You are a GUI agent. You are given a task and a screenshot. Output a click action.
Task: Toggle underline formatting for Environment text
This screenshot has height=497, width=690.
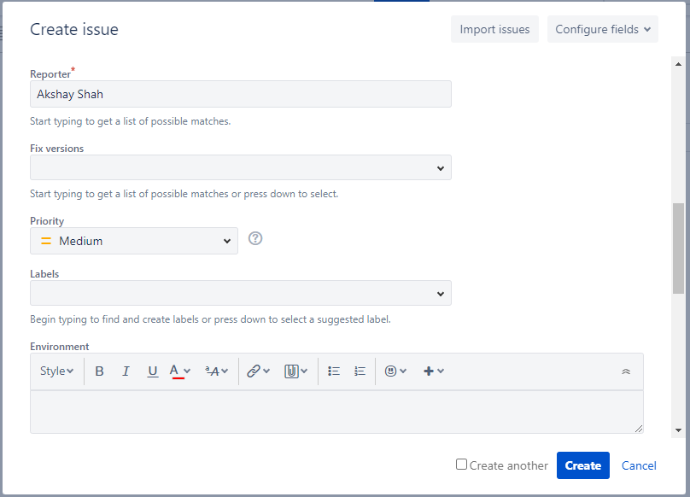152,371
